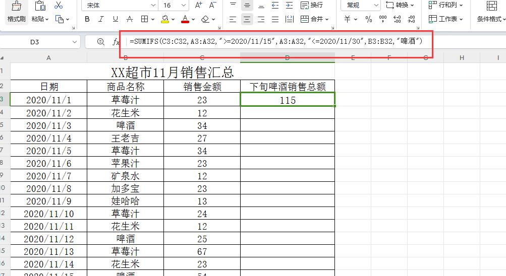Open the alignment settings dialog launcher
Viewport: 506px width, 276px height.
point(332,28)
